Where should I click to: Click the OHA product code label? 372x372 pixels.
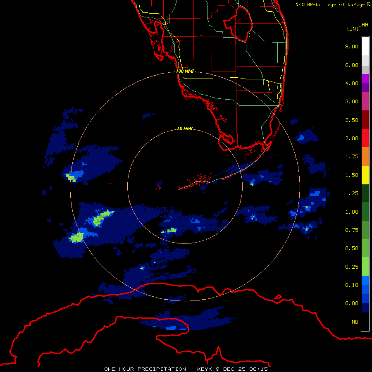(x=363, y=24)
